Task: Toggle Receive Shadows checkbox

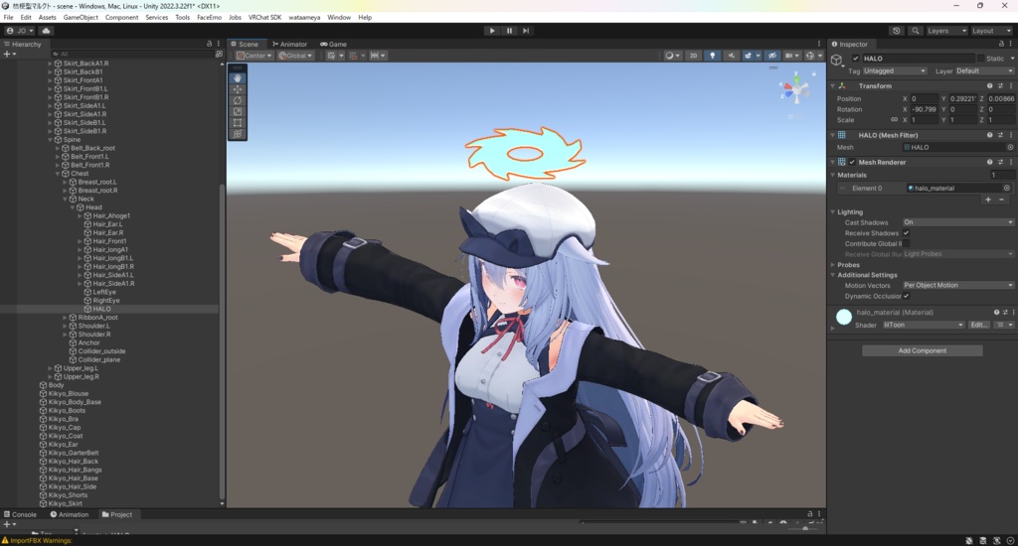Action: point(907,233)
